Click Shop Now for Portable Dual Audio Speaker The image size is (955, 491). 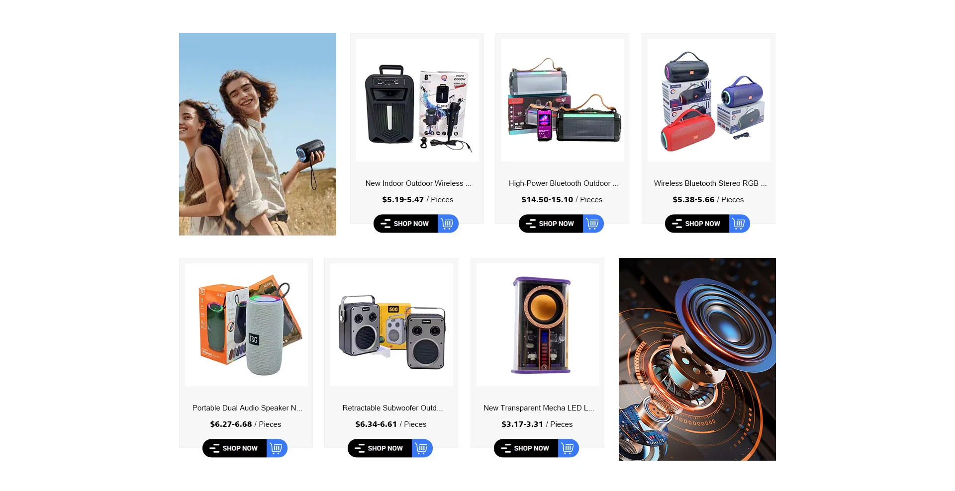click(235, 448)
